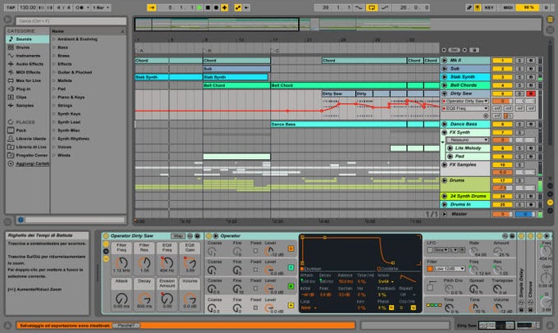Open the Nessuno dropdown on FX Synth
This screenshot has width=558, height=333.
click(x=468, y=139)
